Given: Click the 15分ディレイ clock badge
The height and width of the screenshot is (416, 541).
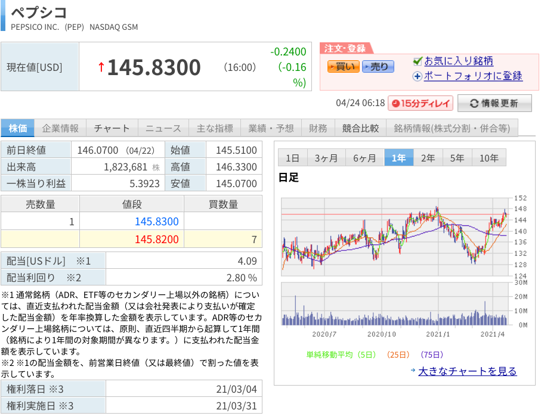Looking at the screenshot, I should pos(421,103).
